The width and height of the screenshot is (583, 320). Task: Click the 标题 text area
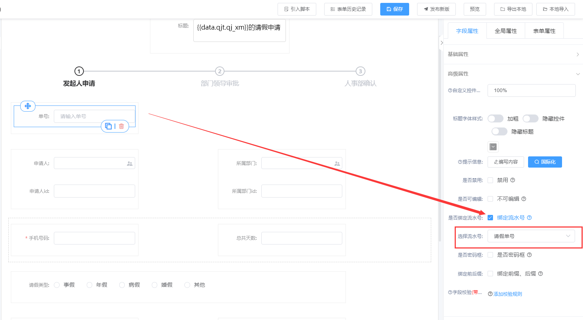240,31
